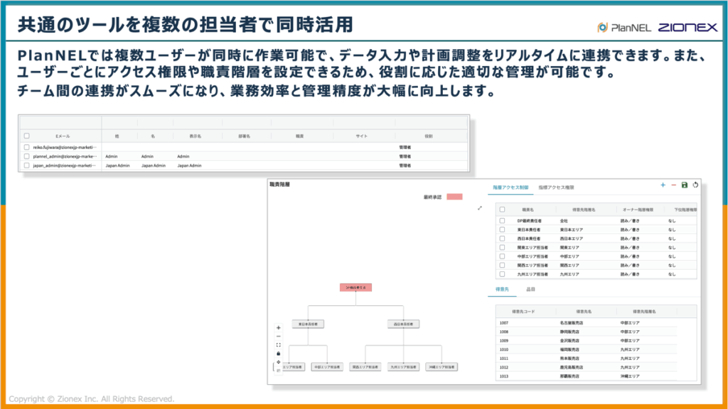This screenshot has height=409, width=728.
Task: Click 読み/書き in the 西日本責任者 row
Action: pos(630,239)
